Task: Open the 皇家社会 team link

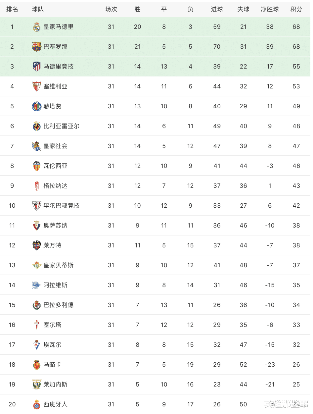Action: coord(56,146)
